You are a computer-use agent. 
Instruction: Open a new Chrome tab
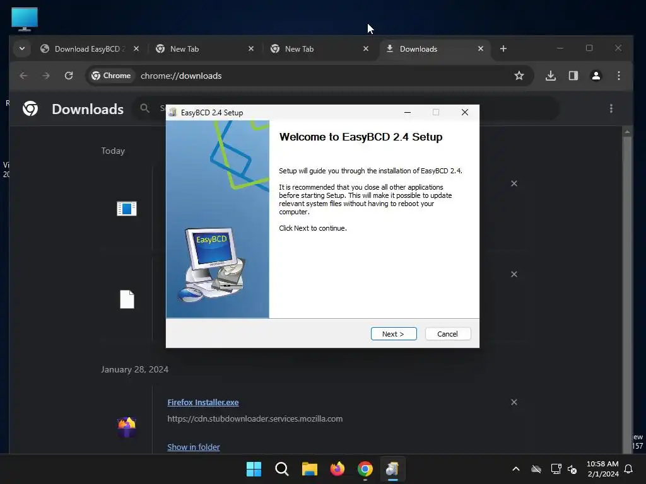[503, 49]
